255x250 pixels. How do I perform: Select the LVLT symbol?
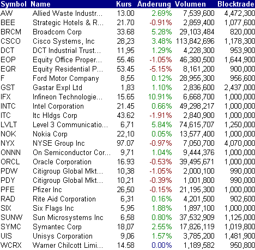click(x=9, y=124)
